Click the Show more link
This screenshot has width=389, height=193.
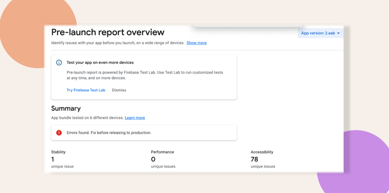[197, 43]
